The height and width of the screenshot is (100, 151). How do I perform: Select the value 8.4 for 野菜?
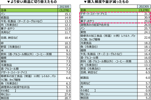[x=148, y=69]
